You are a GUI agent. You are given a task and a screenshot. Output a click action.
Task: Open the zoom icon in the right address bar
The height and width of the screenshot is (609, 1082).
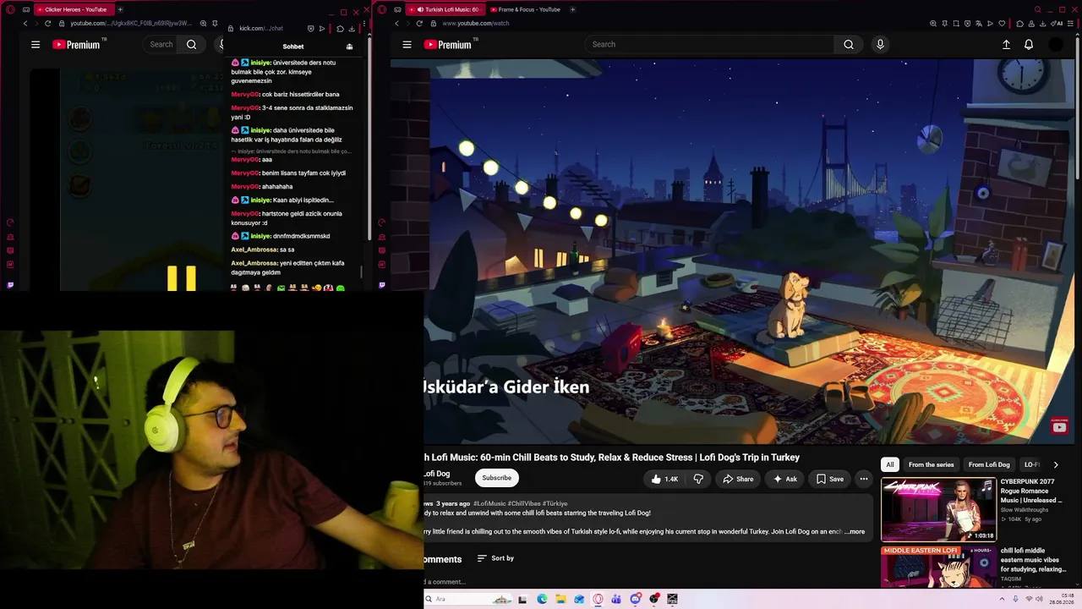pos(933,24)
